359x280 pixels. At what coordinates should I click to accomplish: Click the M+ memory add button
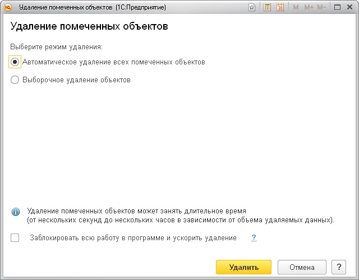pyautogui.click(x=309, y=7)
